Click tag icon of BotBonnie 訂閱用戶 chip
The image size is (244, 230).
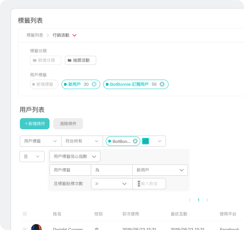(107, 84)
